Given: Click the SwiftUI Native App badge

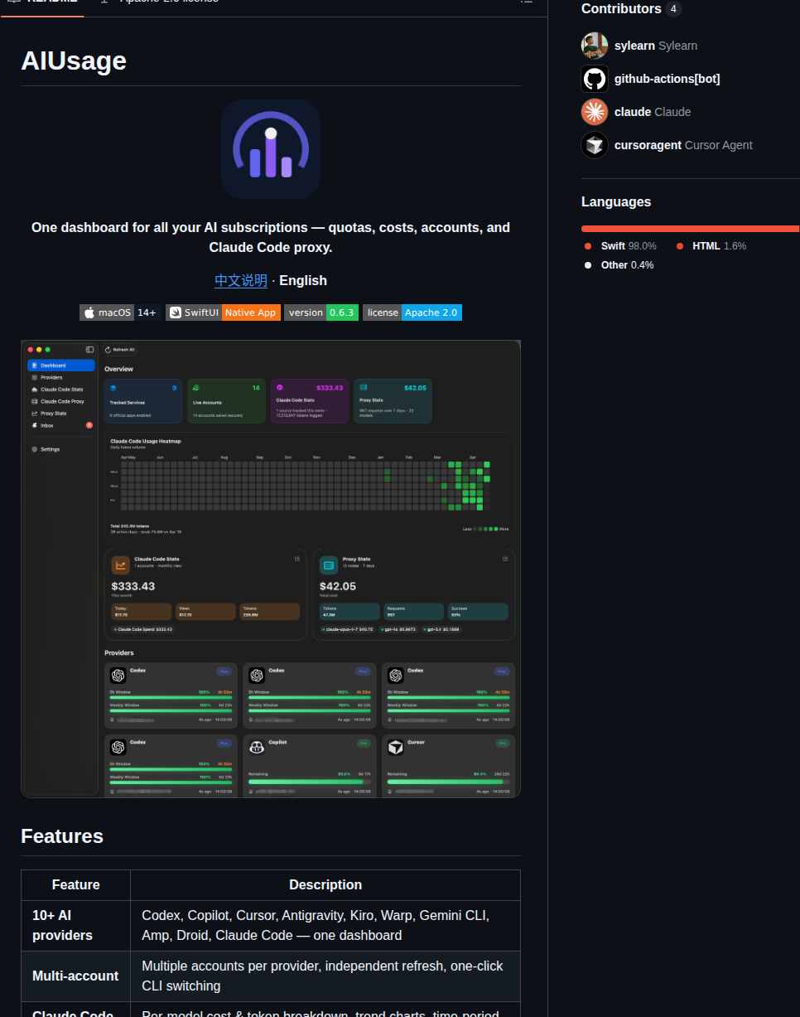Looking at the screenshot, I should (223, 312).
